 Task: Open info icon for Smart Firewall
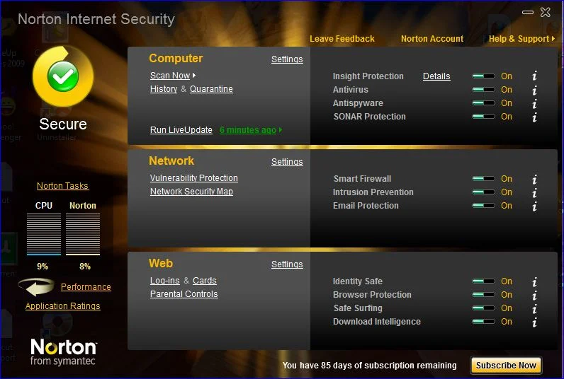coord(534,179)
